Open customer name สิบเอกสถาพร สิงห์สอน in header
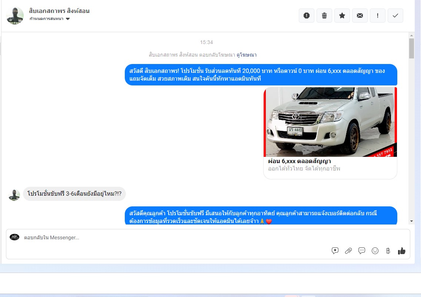 (x=59, y=11)
